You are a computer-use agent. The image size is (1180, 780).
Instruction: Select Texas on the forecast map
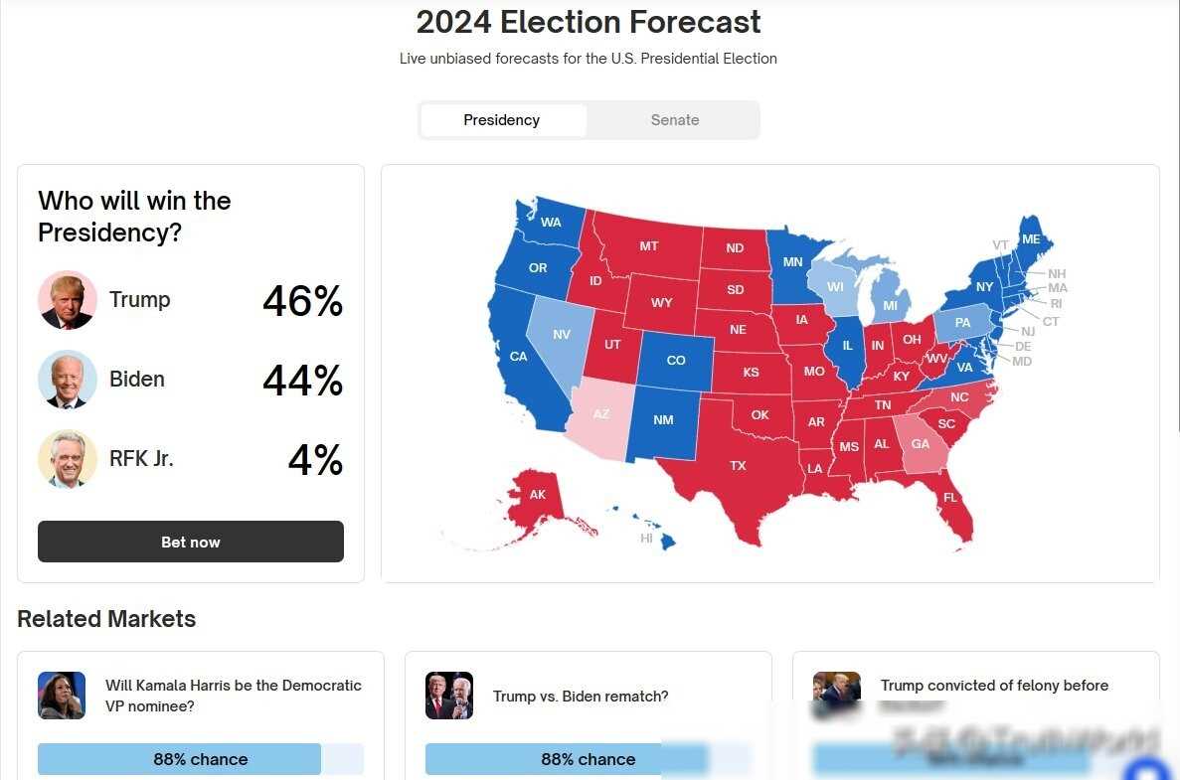pyautogui.click(x=737, y=466)
